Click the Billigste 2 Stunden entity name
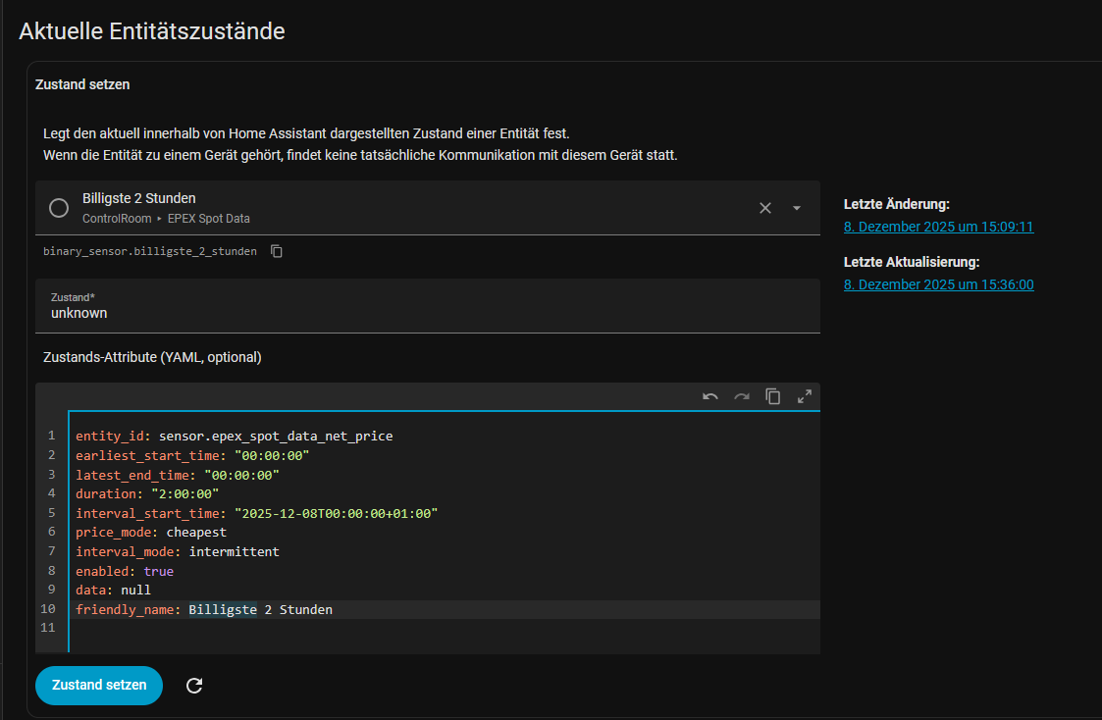The width and height of the screenshot is (1102, 720). coord(138,199)
